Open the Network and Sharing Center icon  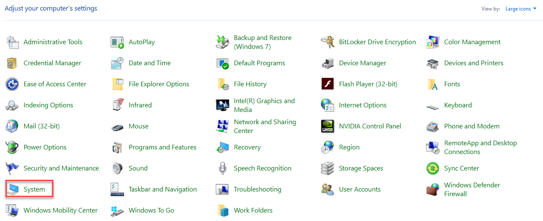(222, 126)
